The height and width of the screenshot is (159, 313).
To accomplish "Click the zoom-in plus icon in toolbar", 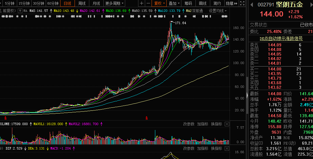I will [x=141, y=3].
